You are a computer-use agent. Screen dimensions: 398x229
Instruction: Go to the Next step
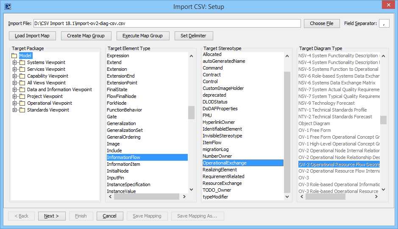[52, 216]
